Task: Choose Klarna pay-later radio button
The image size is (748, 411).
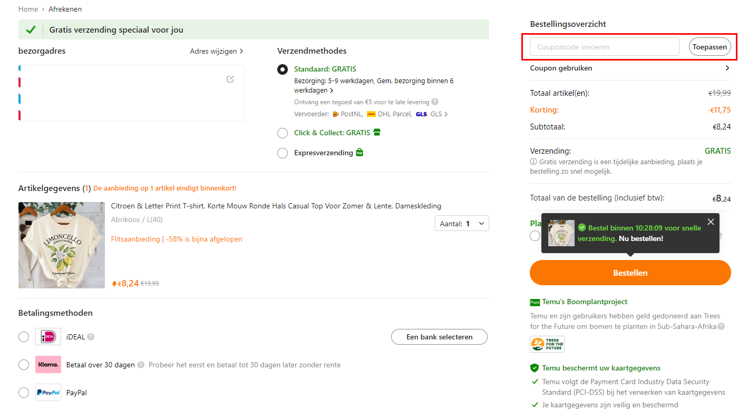Action: 24,365
